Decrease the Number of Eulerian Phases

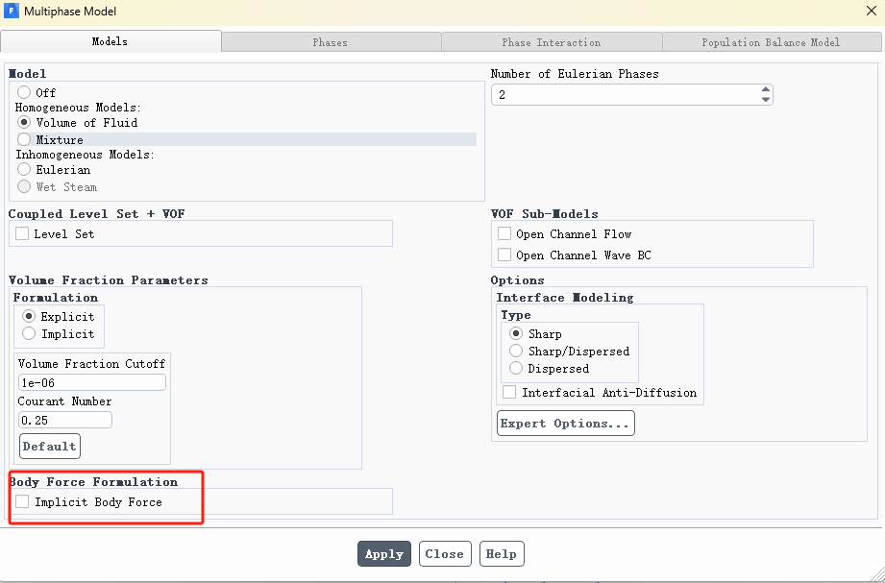[x=766, y=100]
